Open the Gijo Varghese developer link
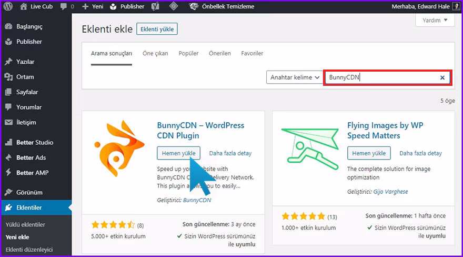463x257 pixels. (x=390, y=192)
